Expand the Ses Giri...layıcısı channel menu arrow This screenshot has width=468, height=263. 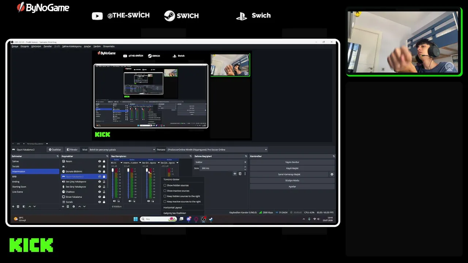159,163
